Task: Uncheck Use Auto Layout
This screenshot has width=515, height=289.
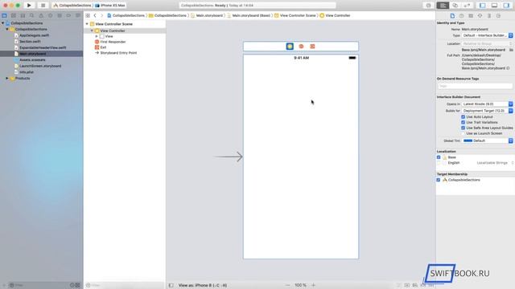Action: (463, 116)
